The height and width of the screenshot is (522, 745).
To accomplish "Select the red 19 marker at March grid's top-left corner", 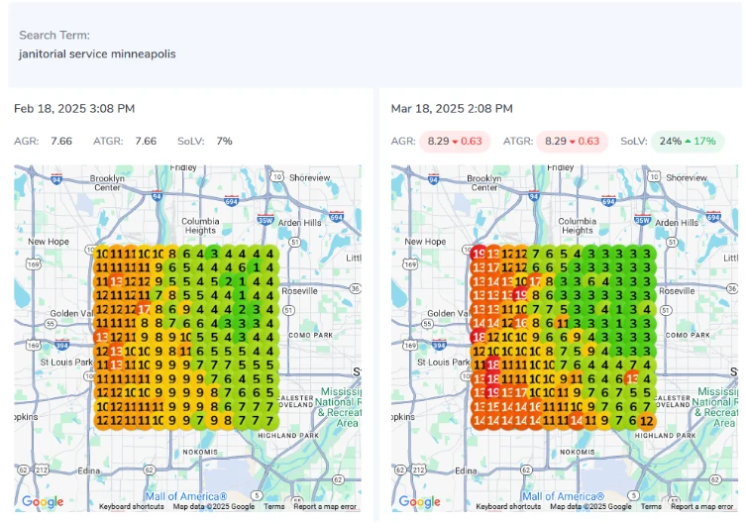I will 479,254.
